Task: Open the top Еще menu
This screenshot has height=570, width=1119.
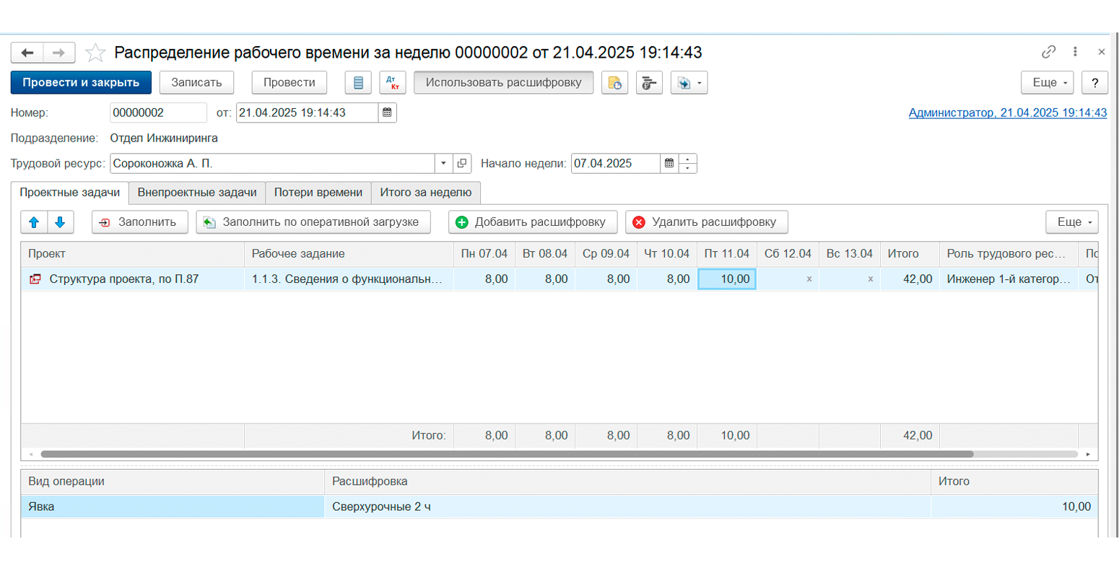Action: coord(1048,82)
